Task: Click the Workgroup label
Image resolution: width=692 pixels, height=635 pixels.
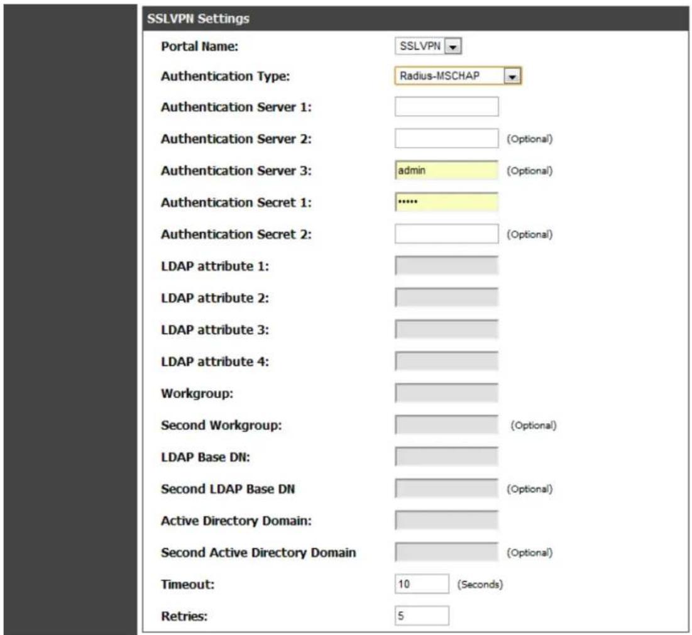Action: [x=197, y=394]
